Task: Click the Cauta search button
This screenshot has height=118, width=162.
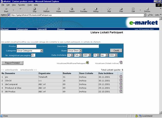Action: point(116,50)
